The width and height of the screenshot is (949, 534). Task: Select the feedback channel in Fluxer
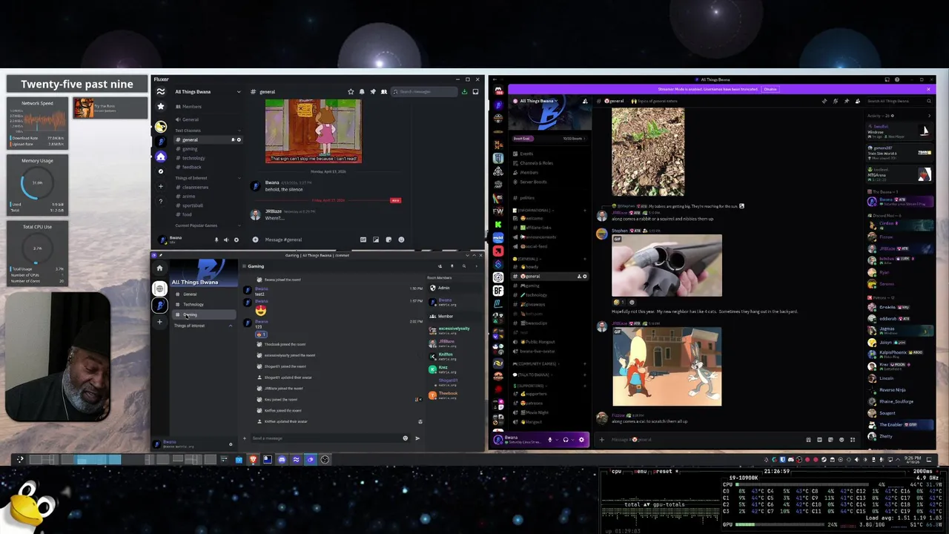191,167
